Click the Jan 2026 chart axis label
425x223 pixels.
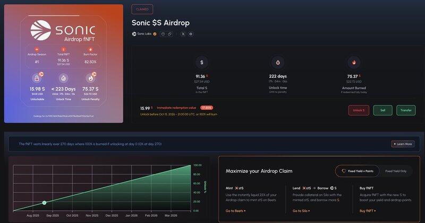click(131, 216)
